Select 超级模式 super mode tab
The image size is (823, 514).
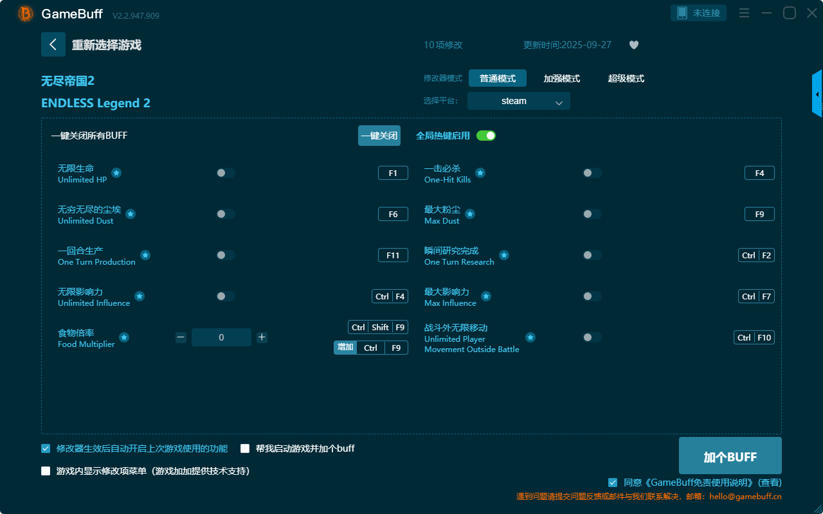point(626,78)
